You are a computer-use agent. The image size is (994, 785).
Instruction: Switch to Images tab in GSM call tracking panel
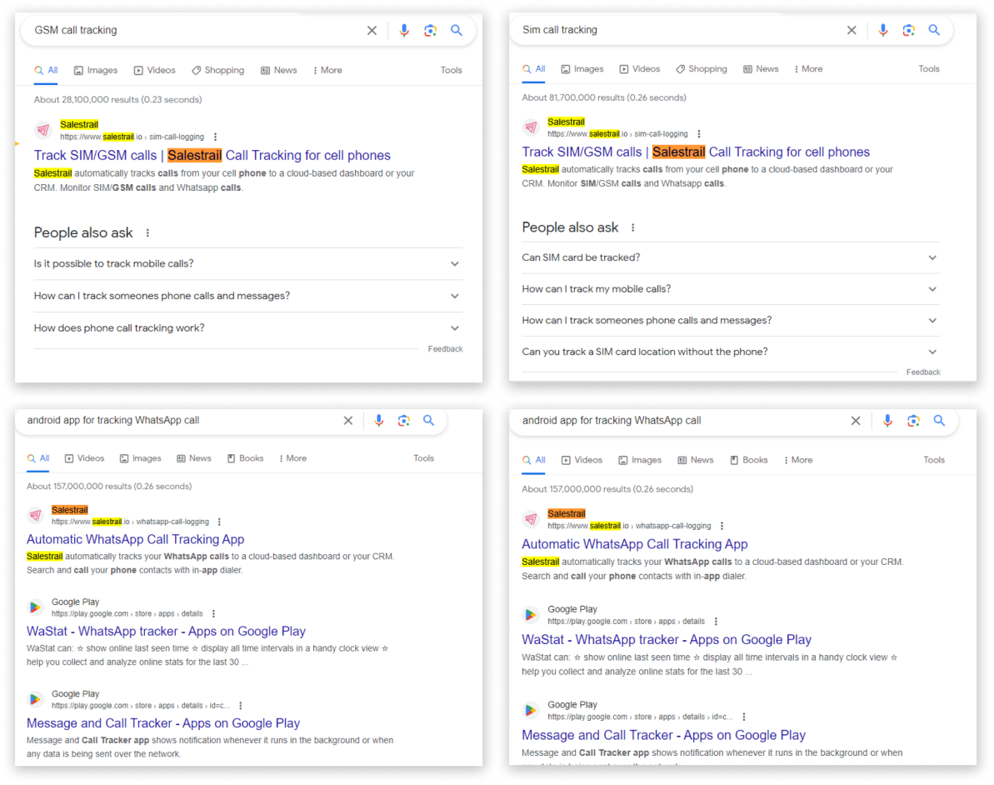(x=96, y=70)
